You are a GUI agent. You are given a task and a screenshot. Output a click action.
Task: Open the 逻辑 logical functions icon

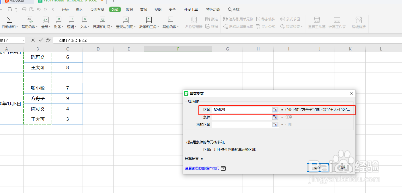coord(72,20)
